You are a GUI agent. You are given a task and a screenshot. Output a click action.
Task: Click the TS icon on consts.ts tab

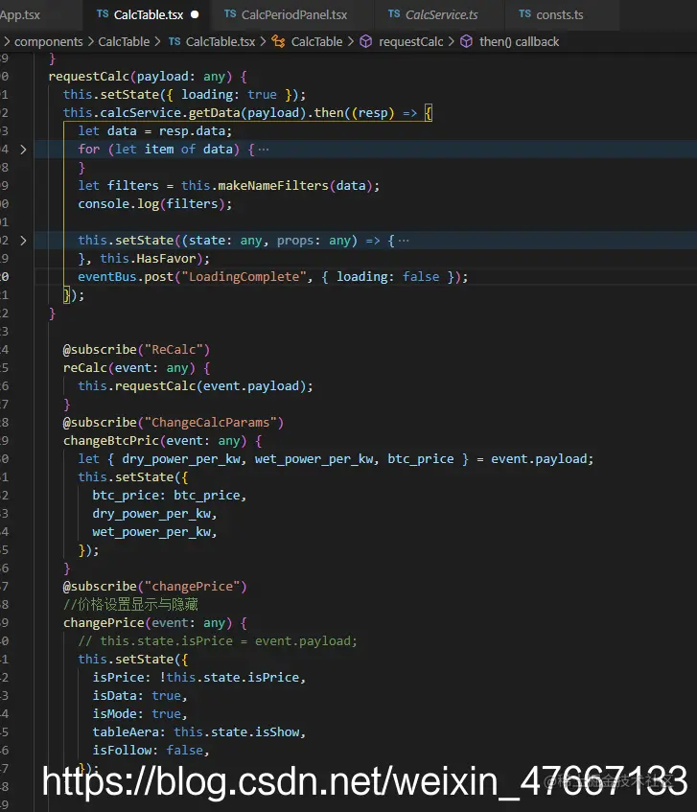tap(524, 14)
